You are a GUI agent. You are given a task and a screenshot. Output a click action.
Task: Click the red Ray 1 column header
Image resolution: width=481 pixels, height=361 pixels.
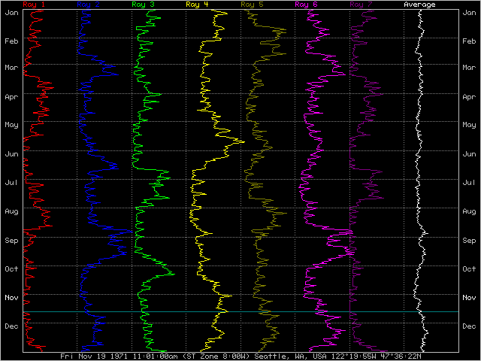[34, 5]
